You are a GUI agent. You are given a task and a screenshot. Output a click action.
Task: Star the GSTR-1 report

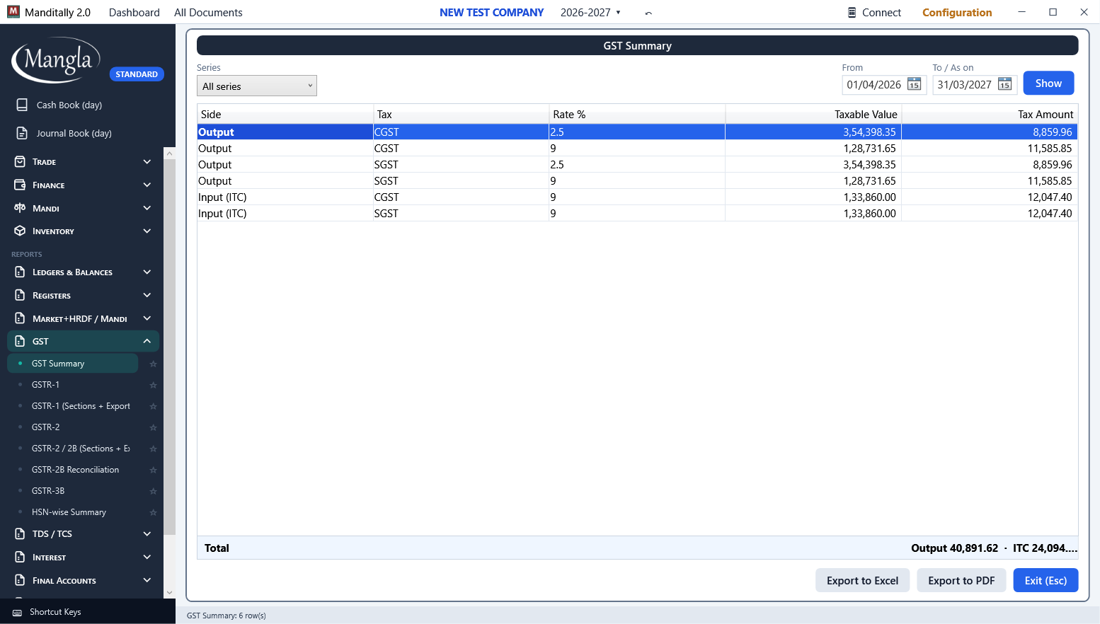point(153,385)
